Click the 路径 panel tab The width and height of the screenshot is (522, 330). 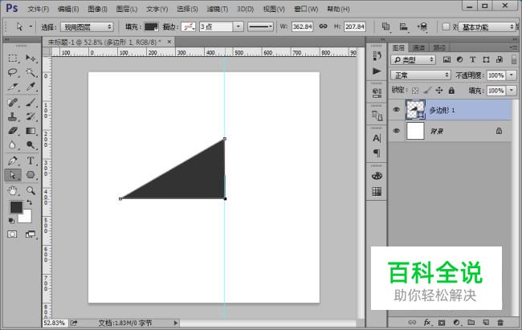click(439, 47)
